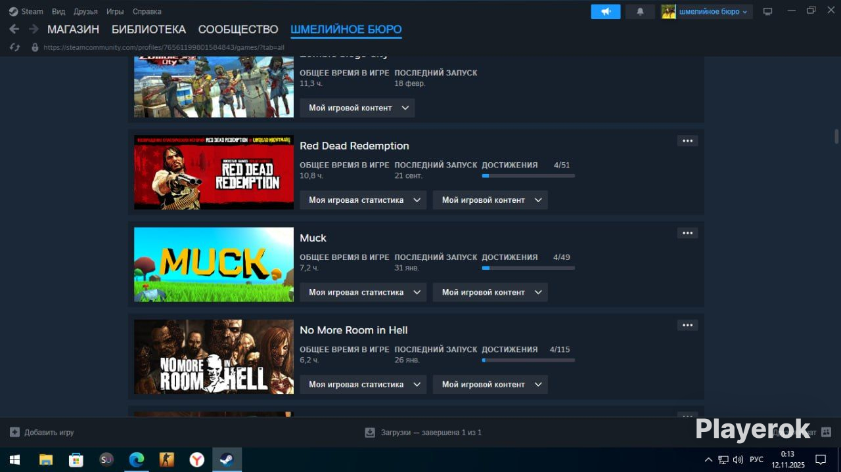The image size is (841, 472).
Task: Click the РУС language indicator in taskbar
Action: 756,460
